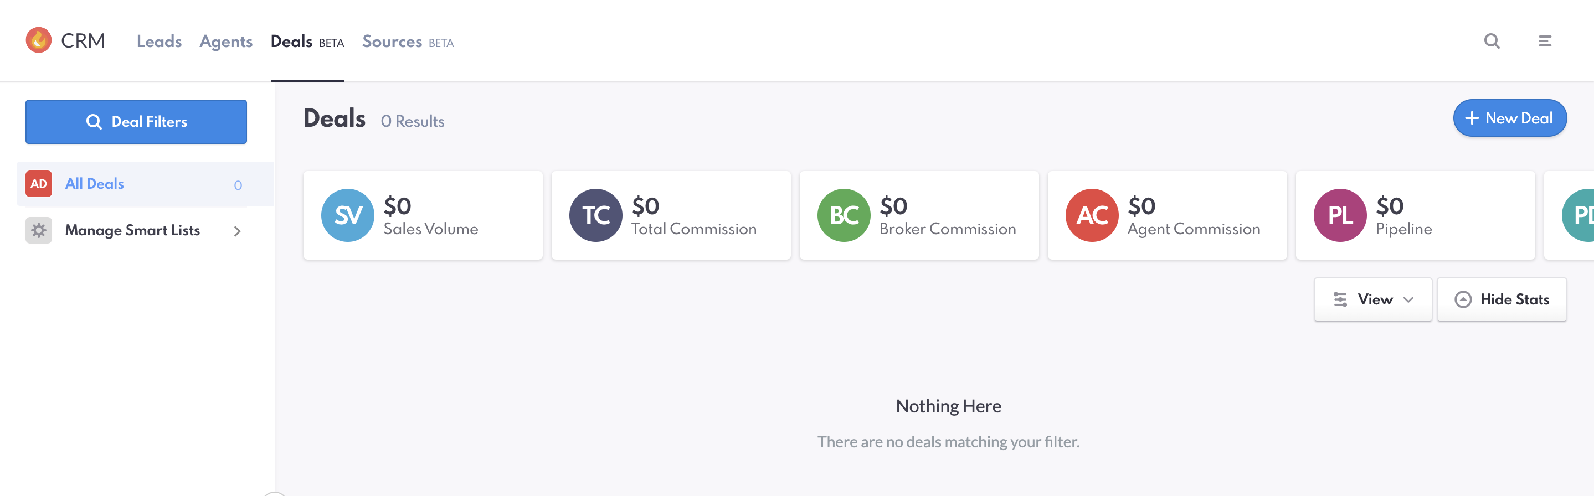Open the Sources BETA tab
Viewport: 1594px width, 496px height.
408,42
